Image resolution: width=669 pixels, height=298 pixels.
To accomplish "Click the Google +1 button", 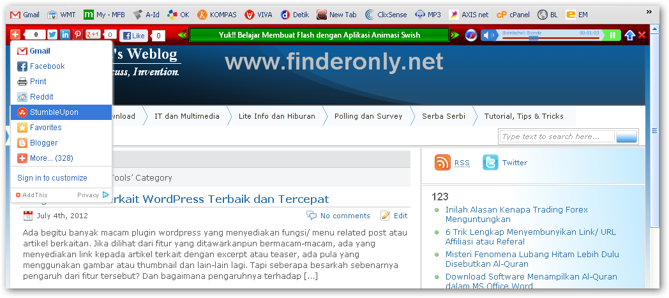I will click(93, 35).
